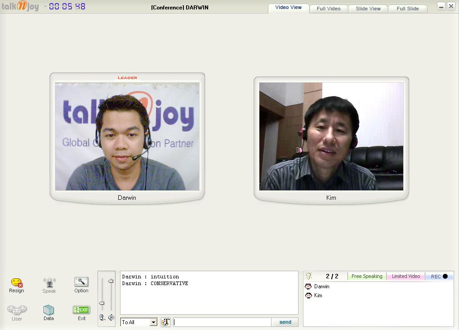Minimize the conference window
Viewport: 459px width, 330px height.
coord(441,6)
